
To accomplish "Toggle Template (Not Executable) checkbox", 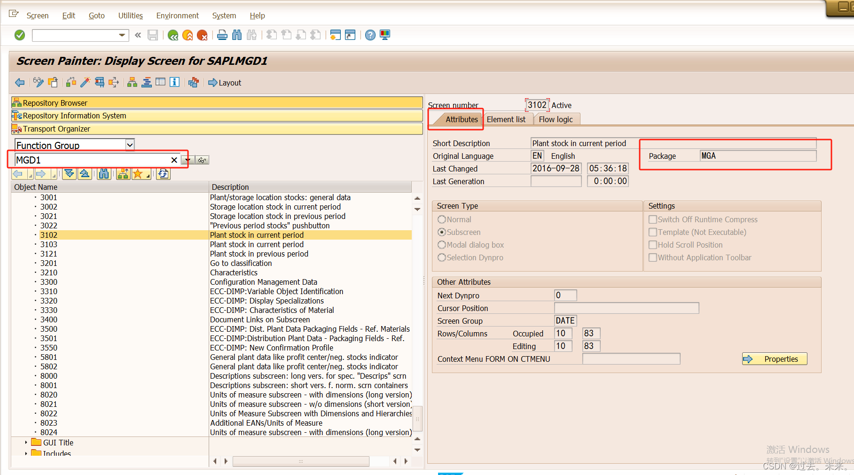I will point(653,232).
